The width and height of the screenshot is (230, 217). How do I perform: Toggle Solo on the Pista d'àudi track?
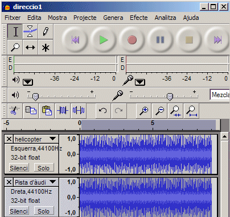click(44, 211)
